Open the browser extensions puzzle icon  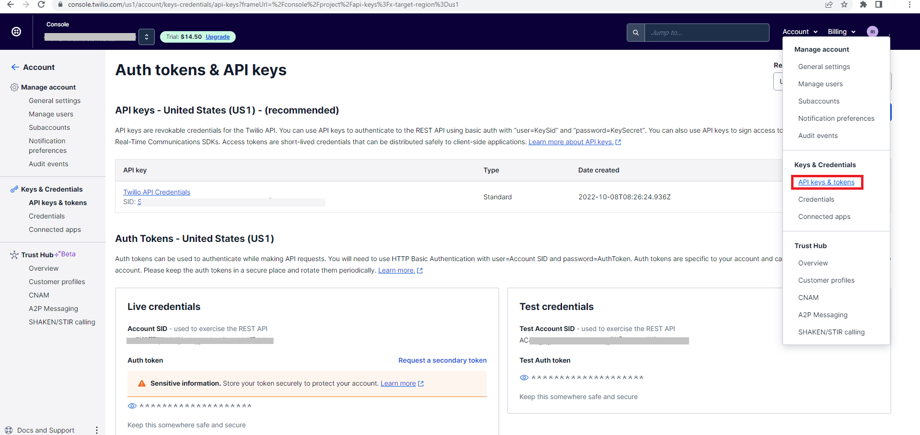[x=863, y=4]
